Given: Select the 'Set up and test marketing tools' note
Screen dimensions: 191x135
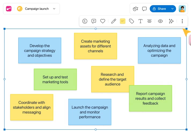Looking at the screenshot, I should pyautogui.click(x=55, y=79).
